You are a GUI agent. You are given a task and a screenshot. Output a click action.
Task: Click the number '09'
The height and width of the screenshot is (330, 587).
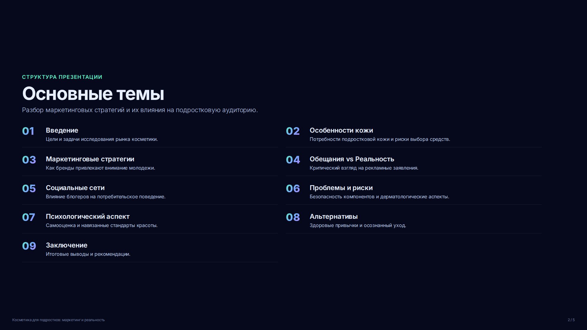(29, 246)
